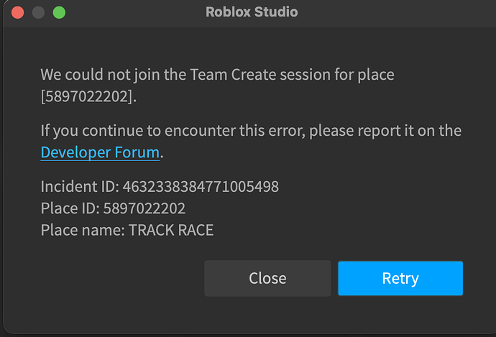Select the incident number 4632338384771005498
Image resolution: width=496 pixels, height=337 pixels.
(x=201, y=187)
